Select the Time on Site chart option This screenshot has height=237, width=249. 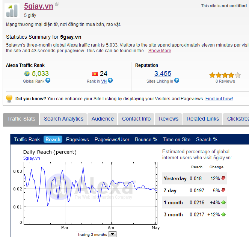[177, 139]
